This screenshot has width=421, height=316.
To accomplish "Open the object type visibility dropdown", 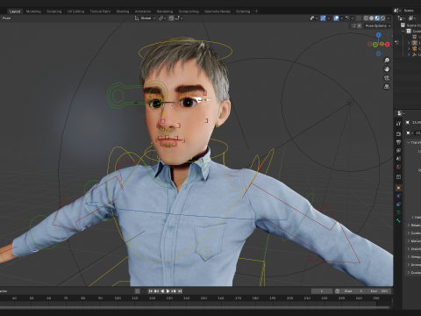I will (314, 18).
